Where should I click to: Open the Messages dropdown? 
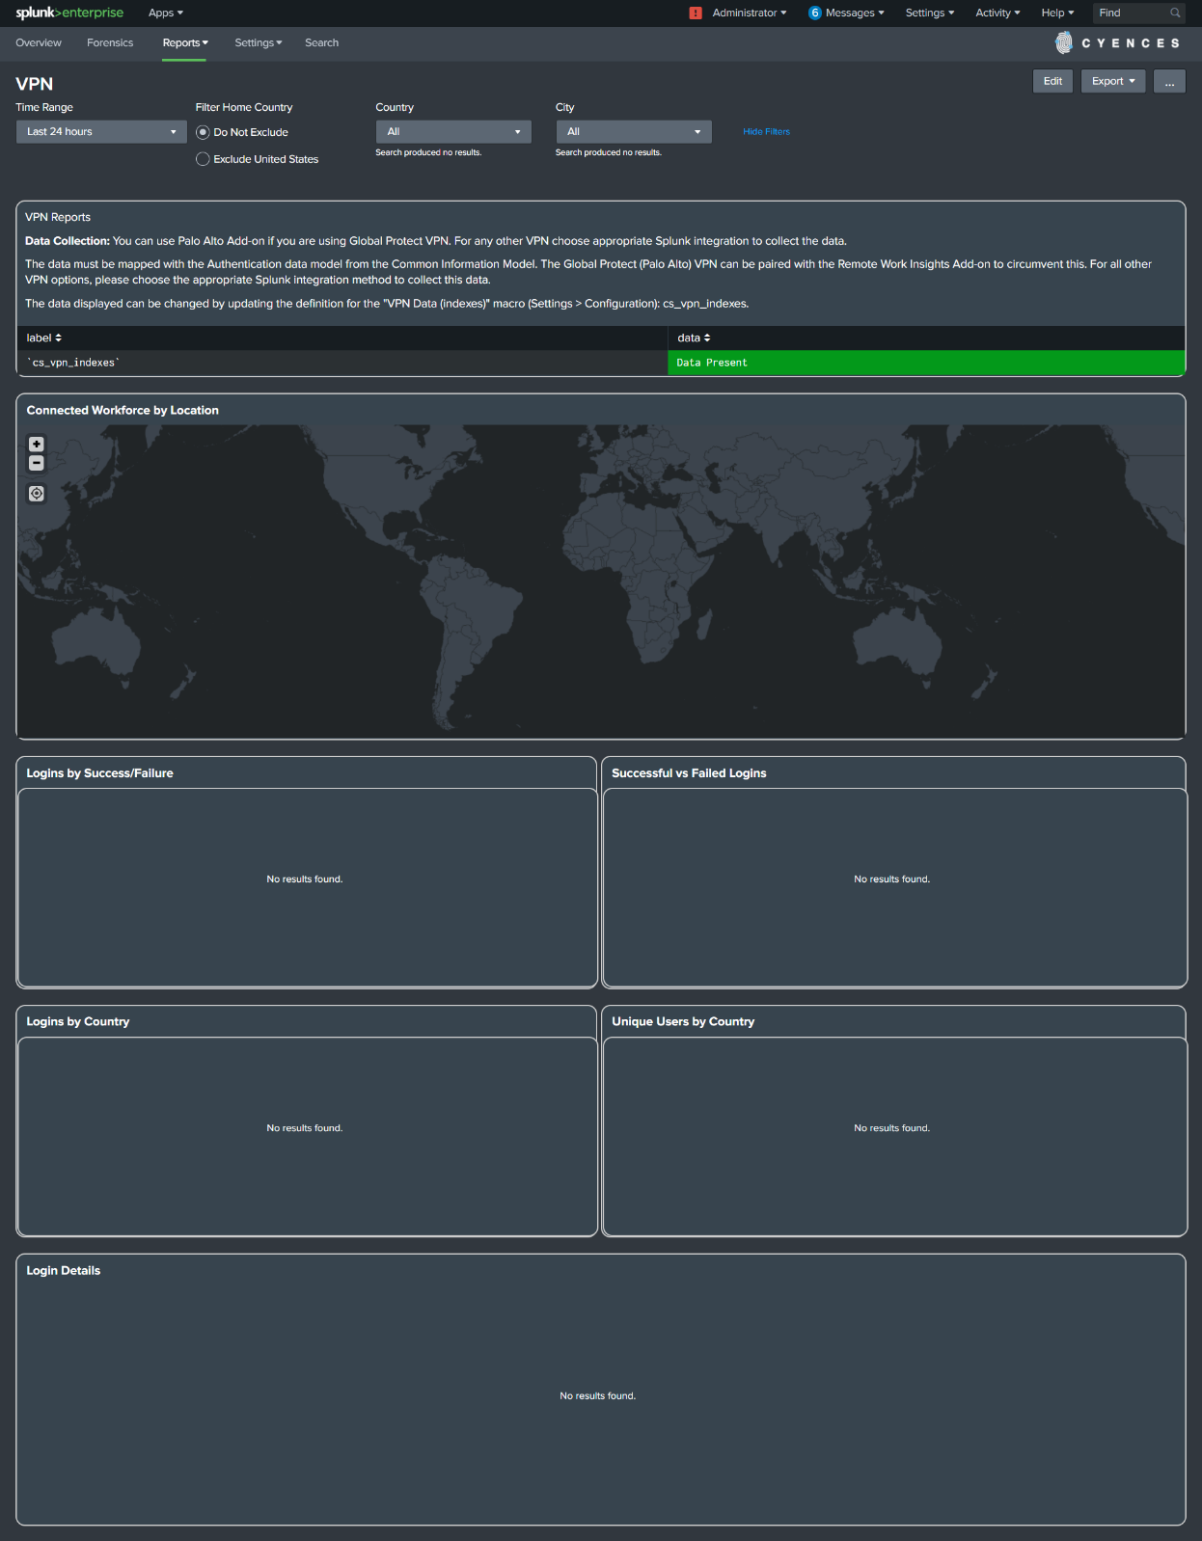pos(855,13)
